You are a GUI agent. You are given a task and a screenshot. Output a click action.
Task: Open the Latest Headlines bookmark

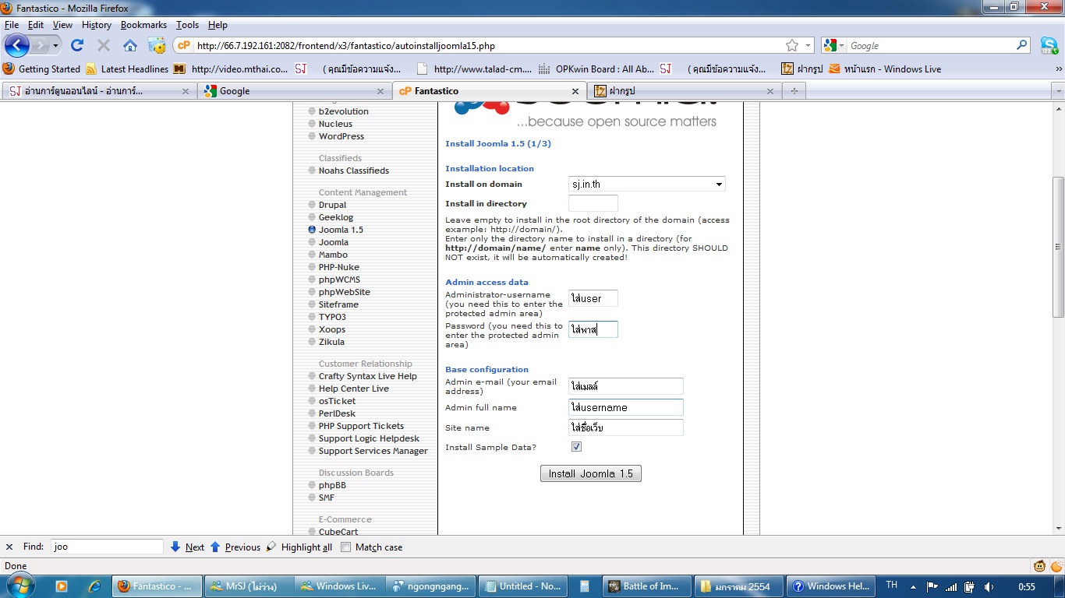point(127,69)
